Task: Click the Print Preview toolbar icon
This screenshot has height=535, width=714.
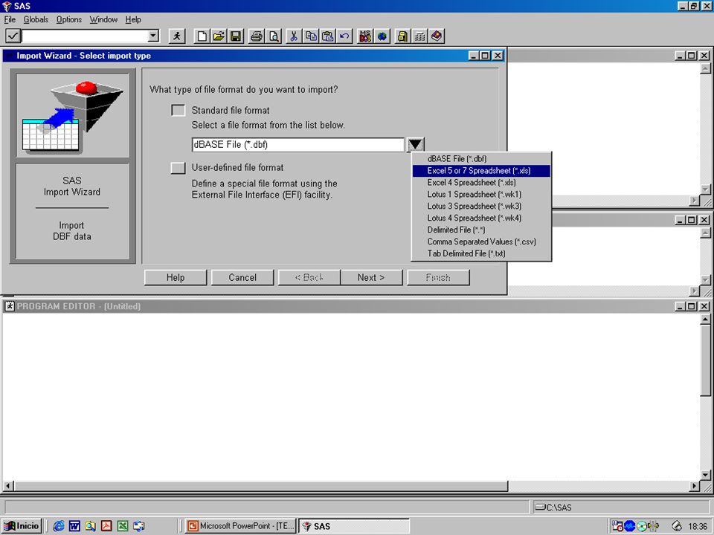Action: 274,36
